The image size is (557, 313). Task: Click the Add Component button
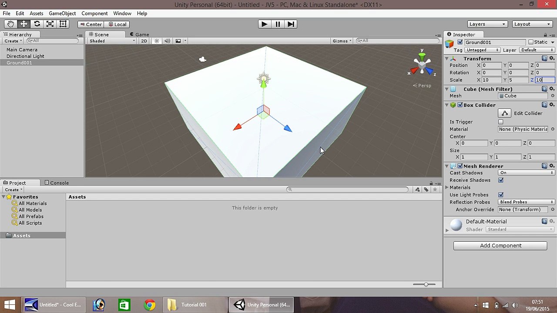(x=500, y=246)
